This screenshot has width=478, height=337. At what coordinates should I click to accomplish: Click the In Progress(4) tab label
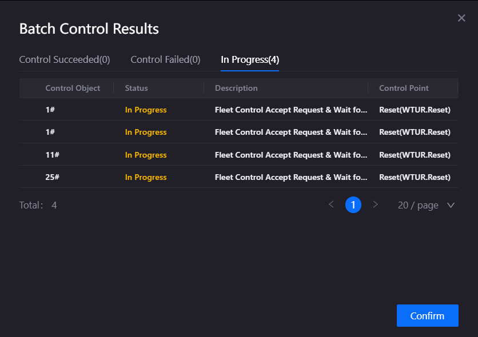click(x=249, y=59)
